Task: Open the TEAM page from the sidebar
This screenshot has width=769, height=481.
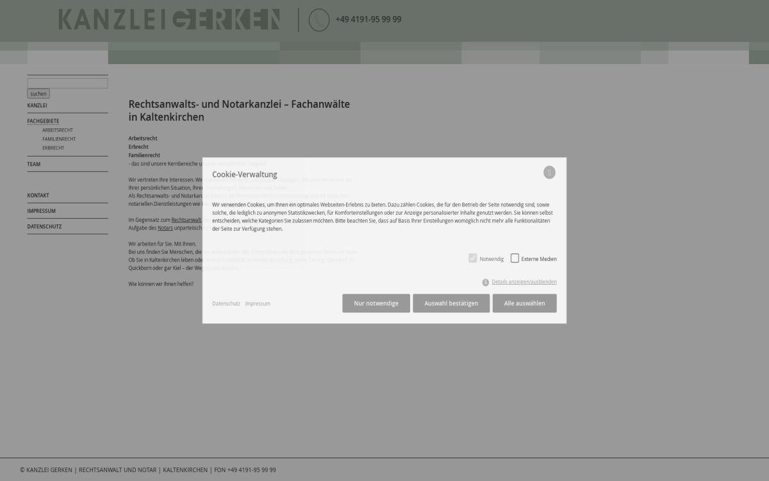Action: 33,164
